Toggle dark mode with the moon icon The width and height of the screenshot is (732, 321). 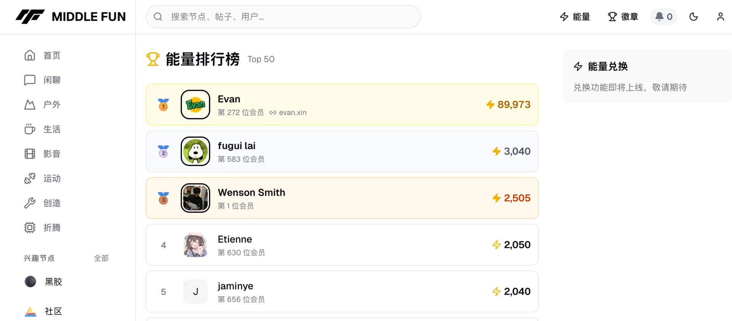(x=693, y=17)
